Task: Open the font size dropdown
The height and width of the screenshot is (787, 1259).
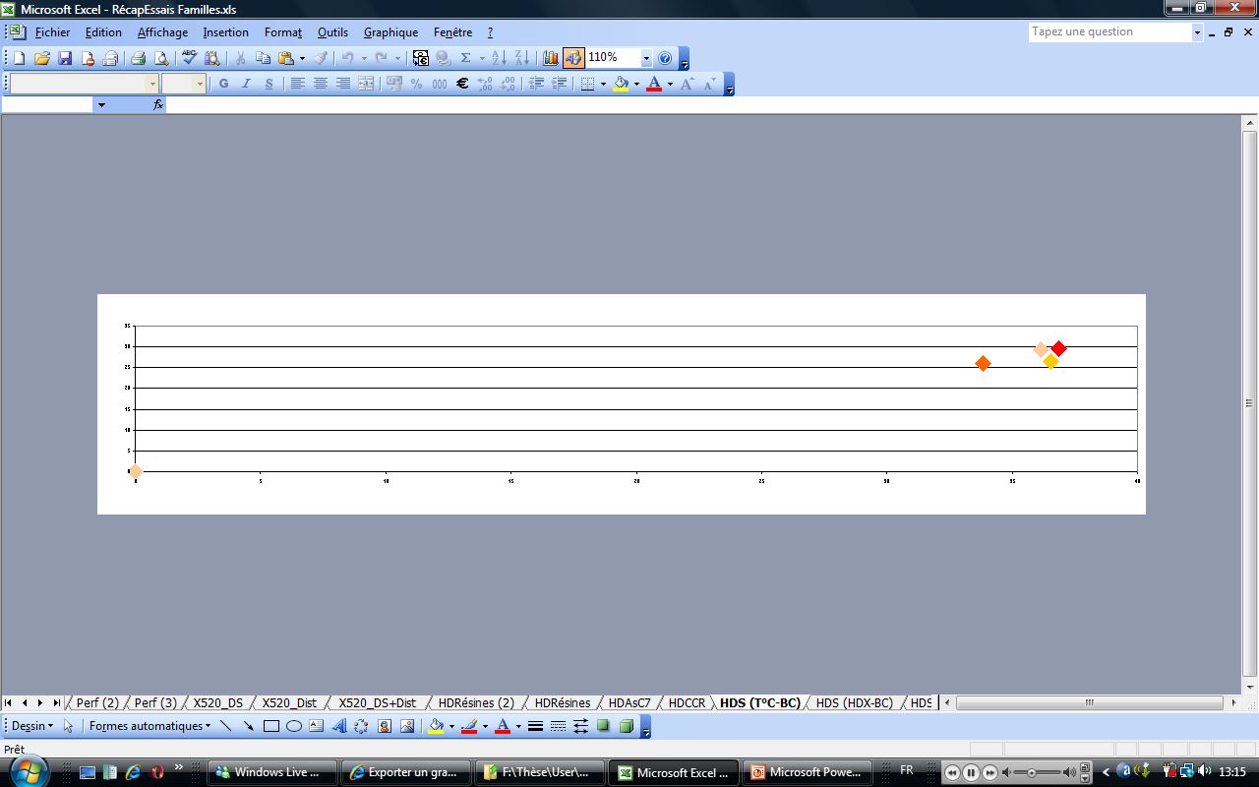Action: coord(200,84)
